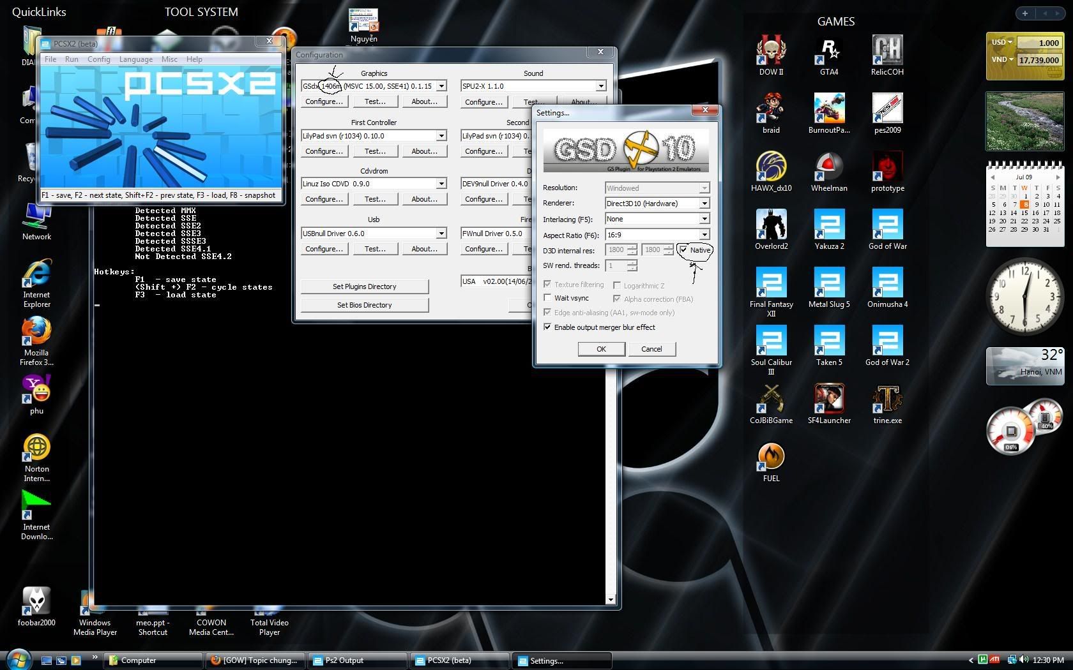Open the Yakuza 2 PCSX2 shortcut
The image size is (1073, 670).
(829, 229)
